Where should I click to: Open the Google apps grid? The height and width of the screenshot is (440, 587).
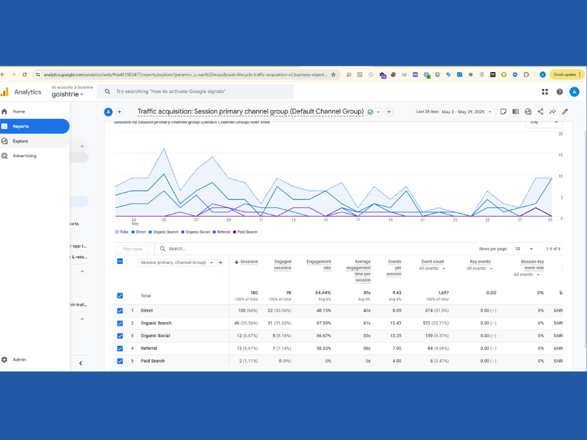coord(545,92)
